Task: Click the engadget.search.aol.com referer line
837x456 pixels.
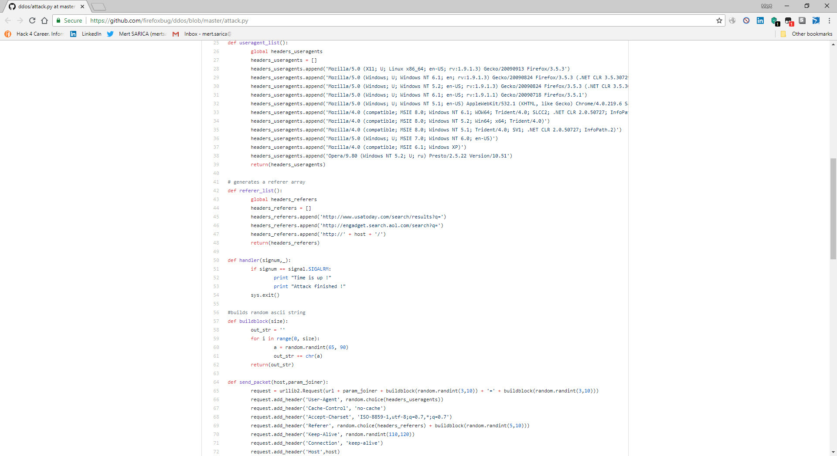Action: click(347, 225)
